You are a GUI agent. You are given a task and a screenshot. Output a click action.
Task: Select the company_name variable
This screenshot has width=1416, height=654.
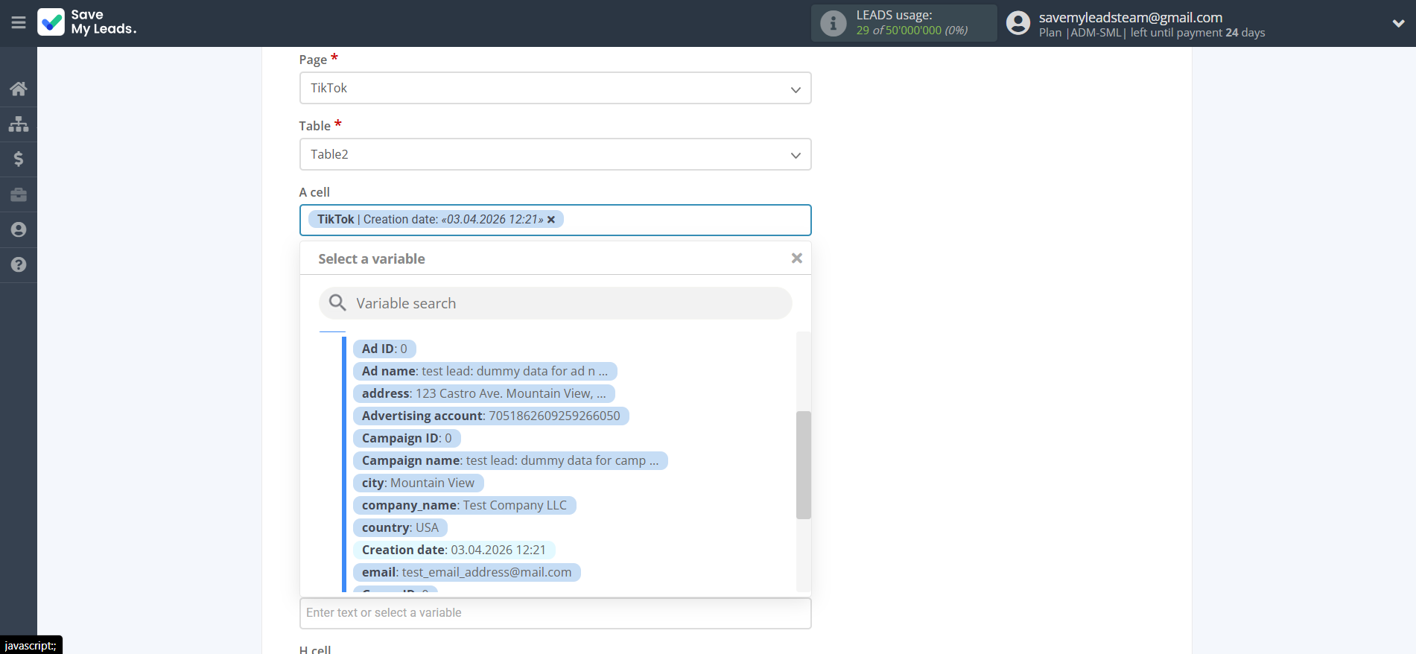[x=464, y=505]
